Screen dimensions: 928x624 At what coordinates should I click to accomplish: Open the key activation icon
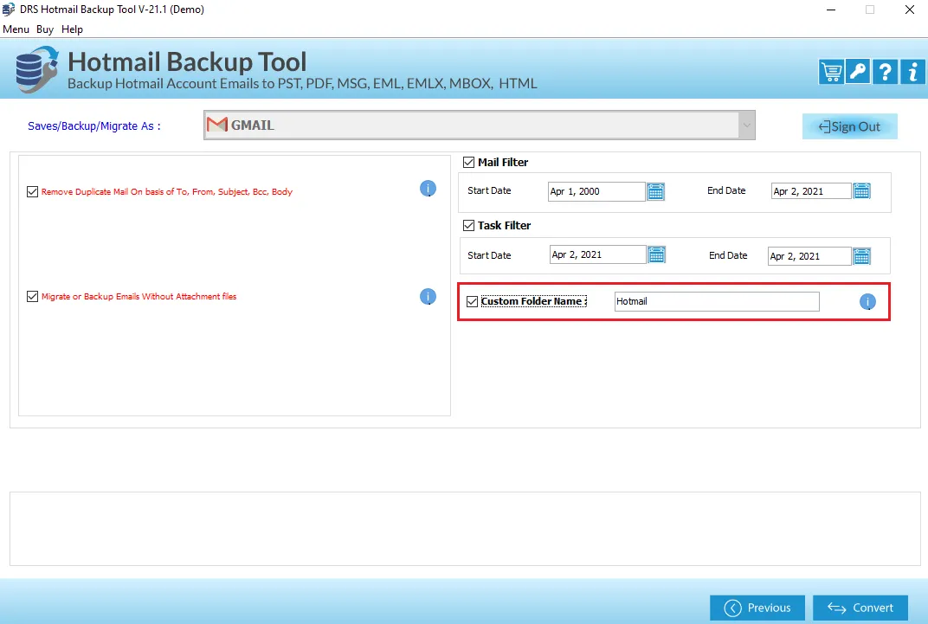(x=858, y=72)
